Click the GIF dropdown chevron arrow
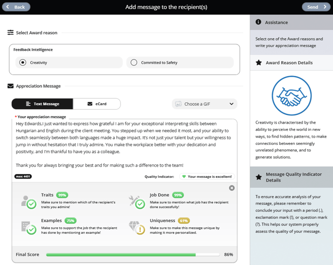The width and height of the screenshot is (333, 265). 231,104
